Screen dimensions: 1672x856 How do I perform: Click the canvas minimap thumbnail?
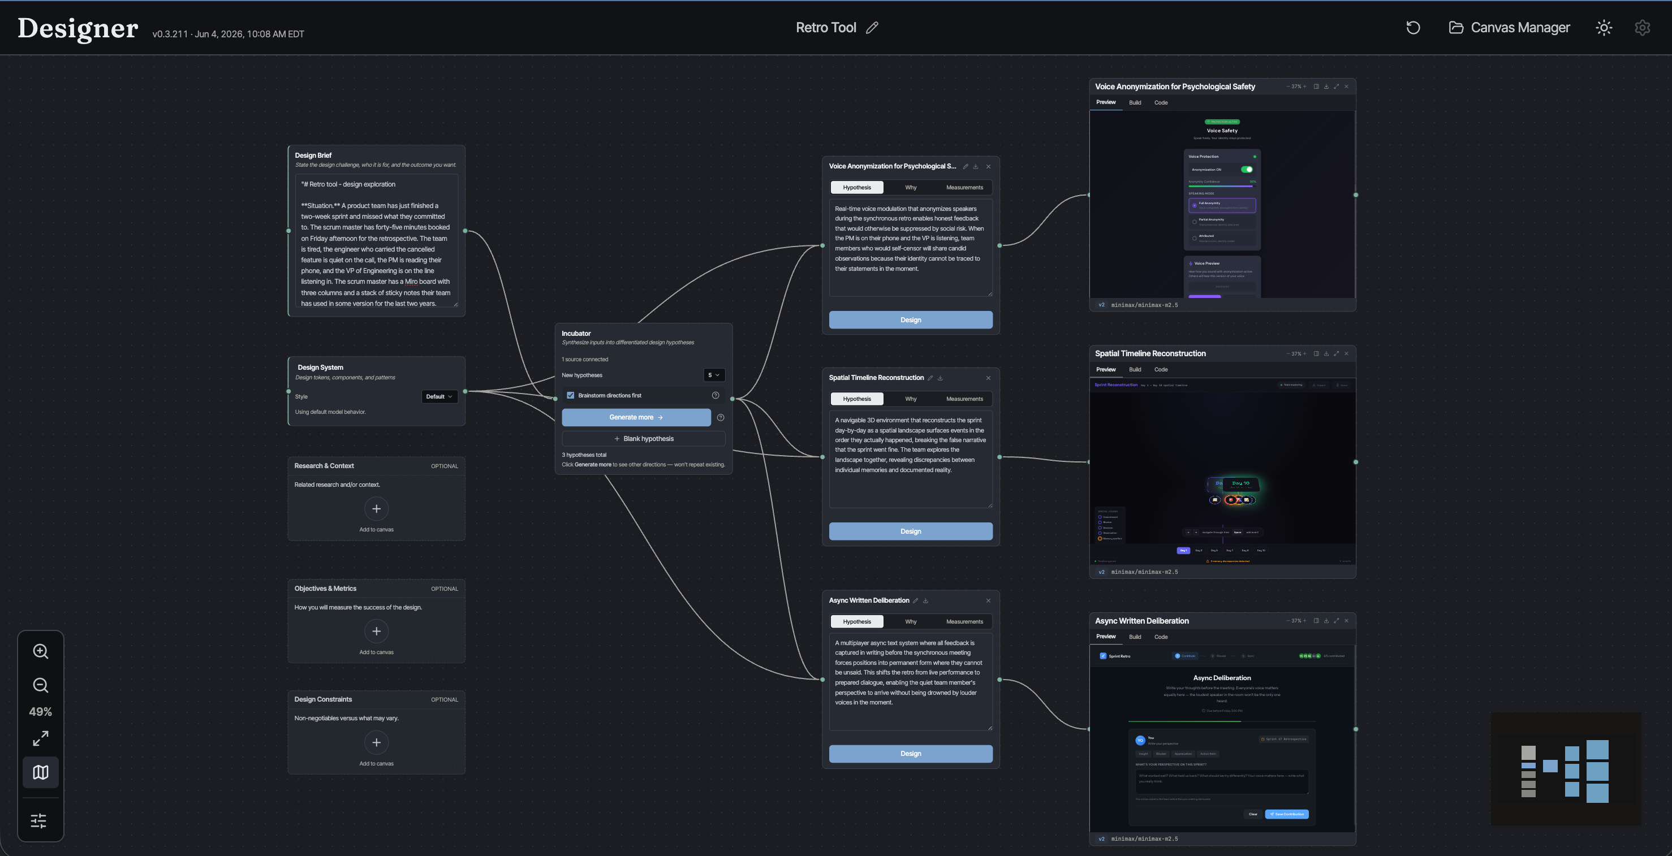coord(1566,769)
